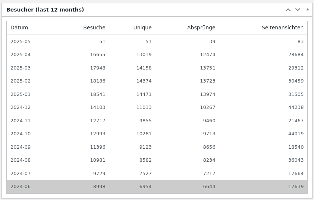Select the Unique column header
This screenshot has height=200, width=314.
point(142,28)
